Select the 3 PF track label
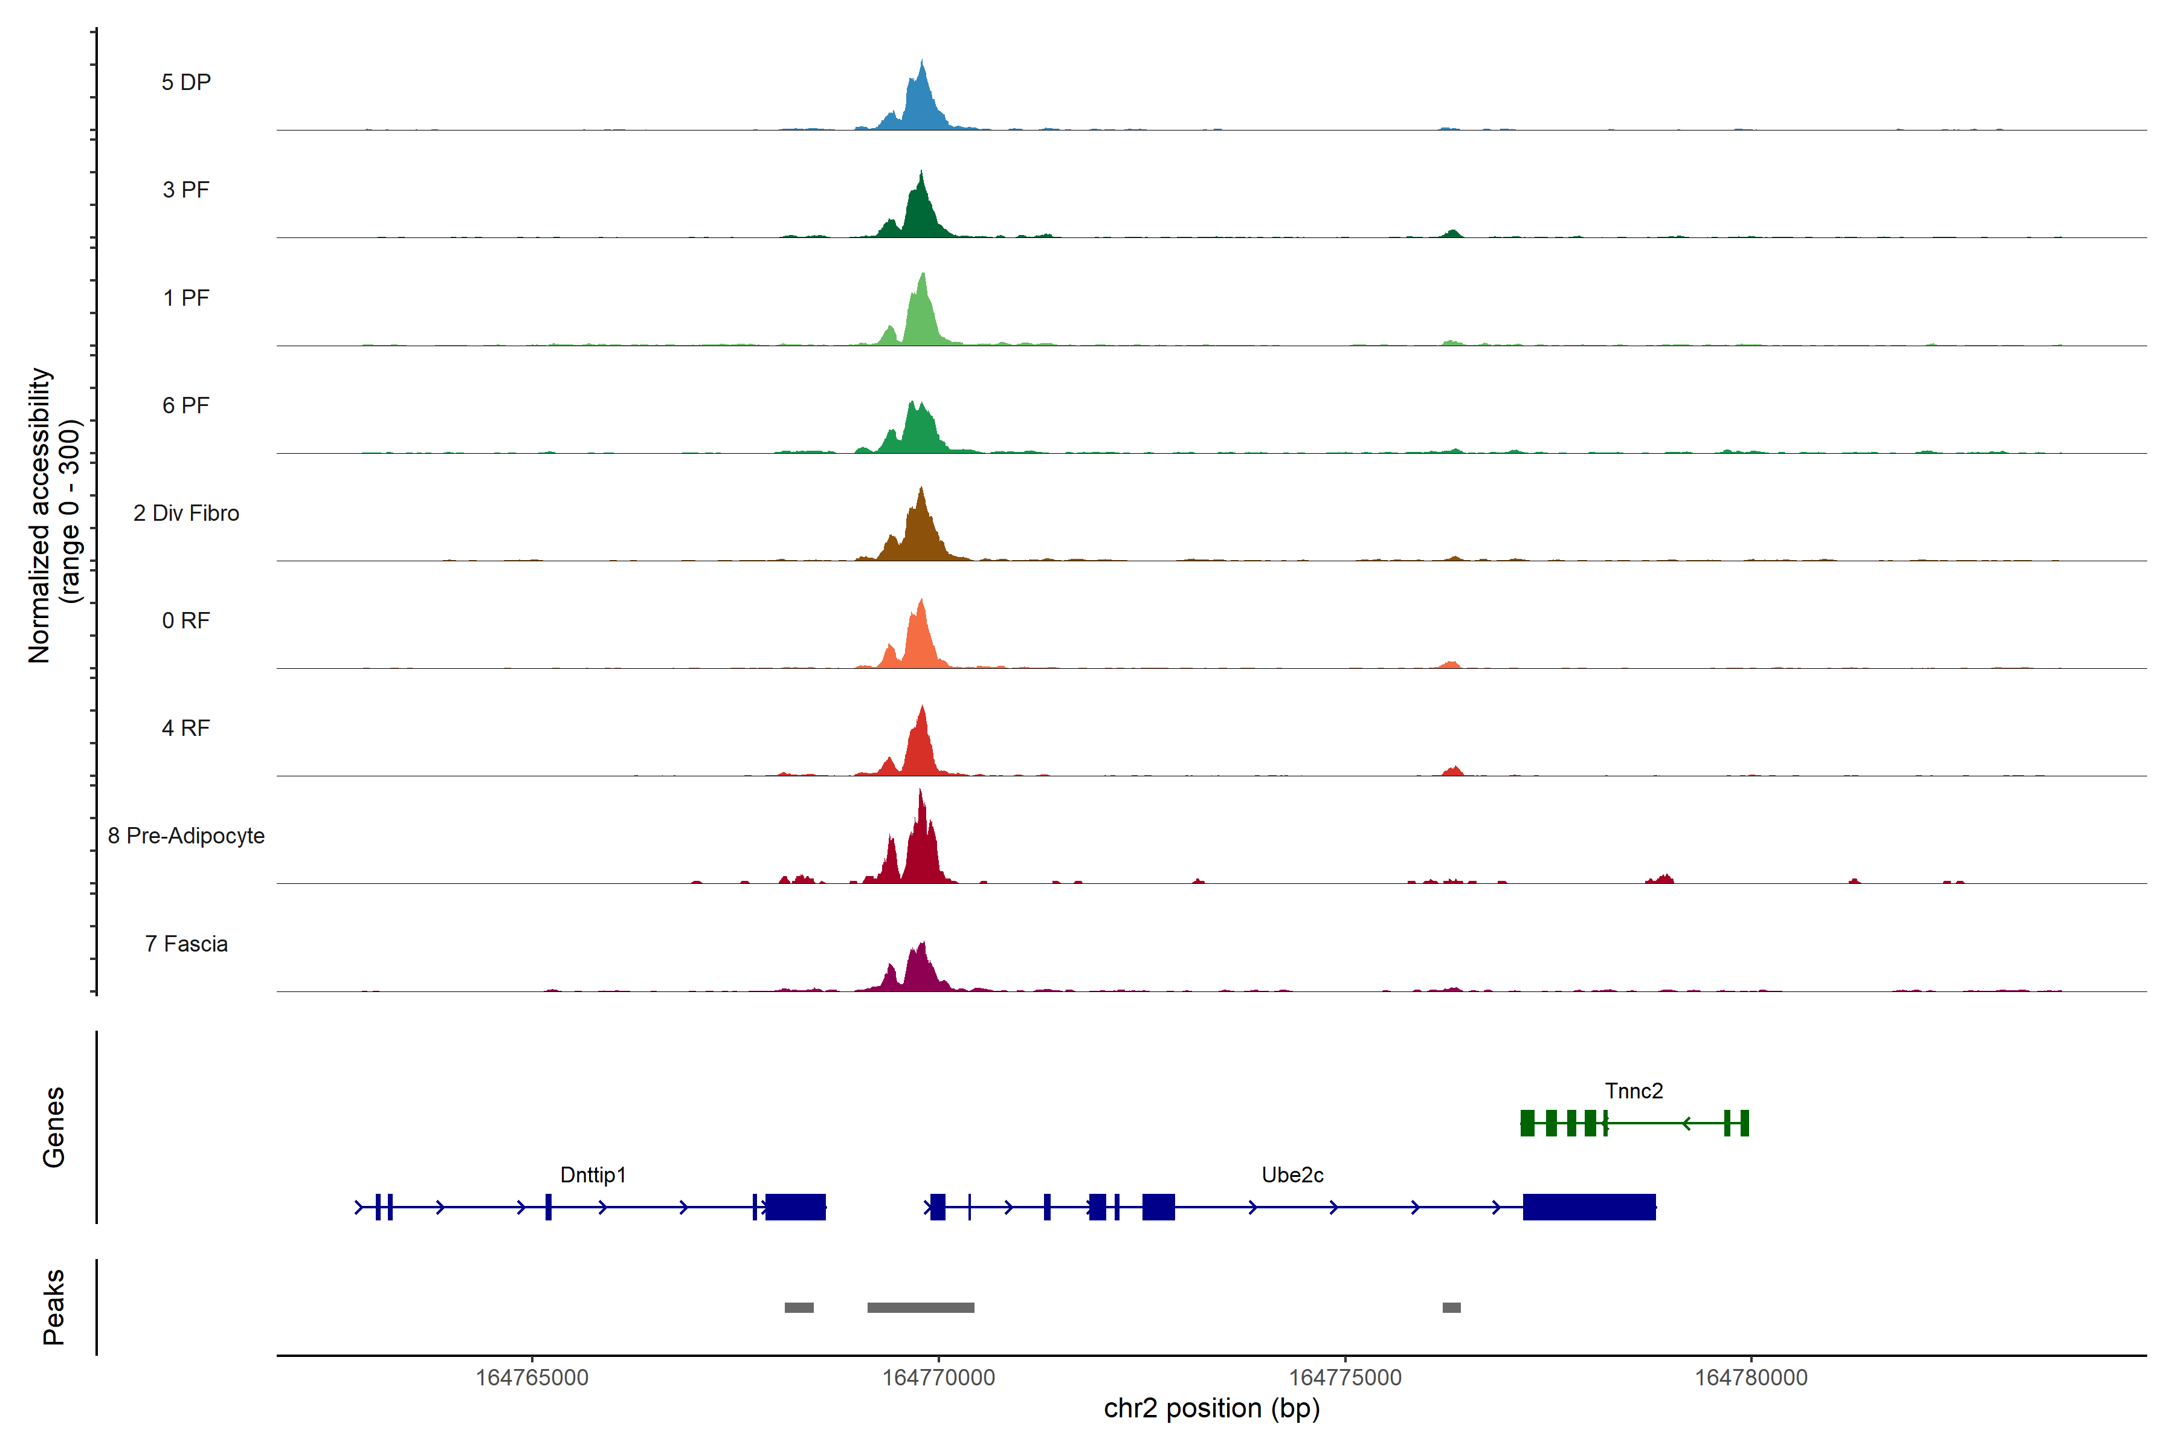The height and width of the screenshot is (1450, 2175). [186, 190]
